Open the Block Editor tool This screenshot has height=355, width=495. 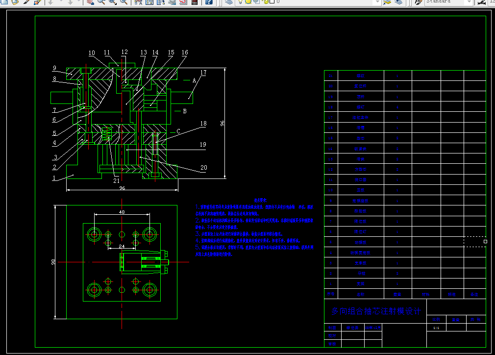(x=38, y=2)
